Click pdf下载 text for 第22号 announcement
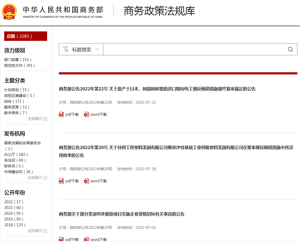Viewport: 300px width, 242px height. 72,114
